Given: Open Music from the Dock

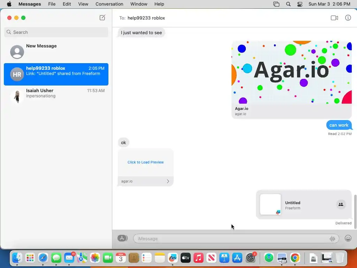Looking at the screenshot, I should (x=198, y=258).
